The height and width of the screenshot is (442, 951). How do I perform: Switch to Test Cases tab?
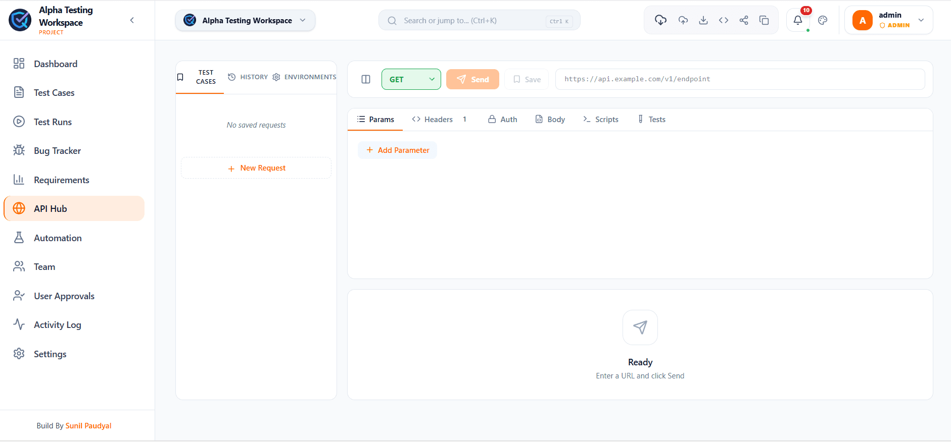pyautogui.click(x=200, y=77)
